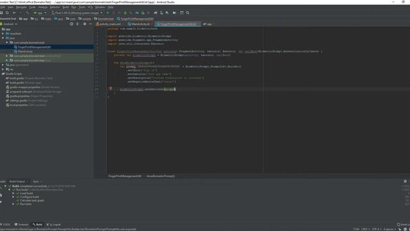Click the Build panel settings gear
This screenshot has width=410, height=231.
click(405, 181)
